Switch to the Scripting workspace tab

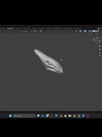pos(77,28)
